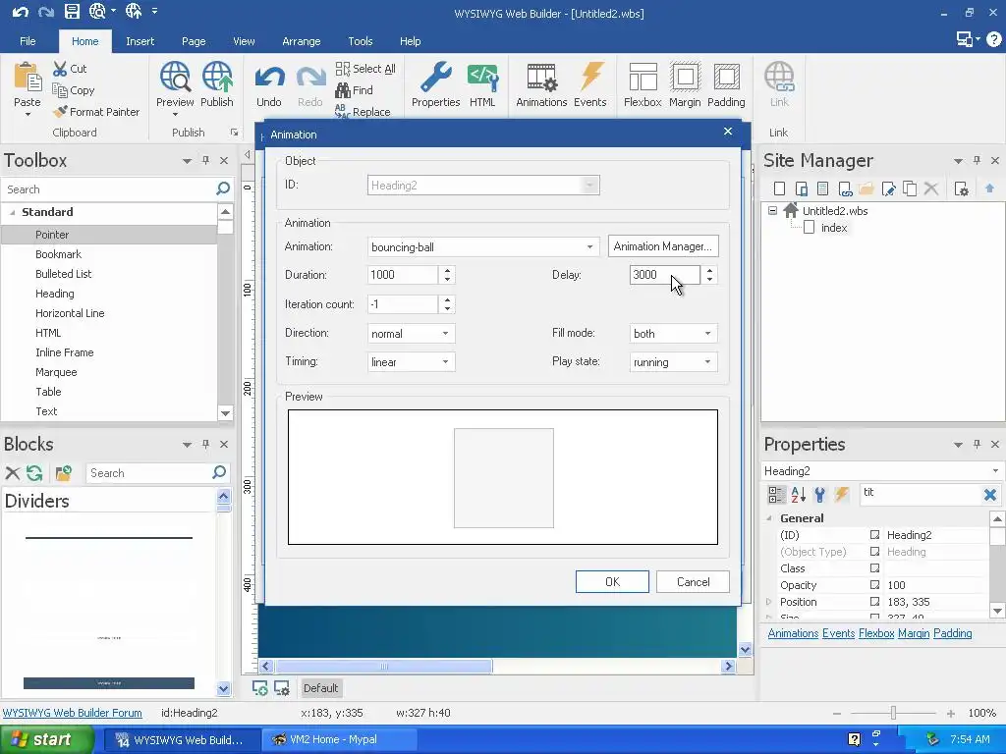Screen dimensions: 1006x754
Task: Clear the Properties filter with blue X
Action: 990,495
